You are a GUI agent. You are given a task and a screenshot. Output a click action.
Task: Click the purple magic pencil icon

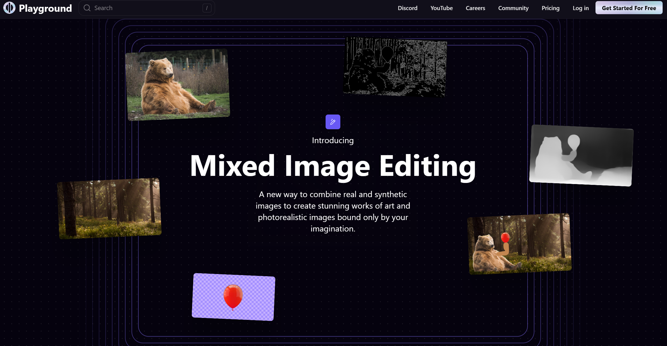pos(333,122)
